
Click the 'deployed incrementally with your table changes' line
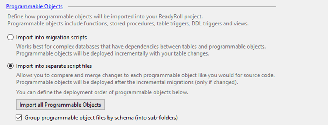pos(113,53)
